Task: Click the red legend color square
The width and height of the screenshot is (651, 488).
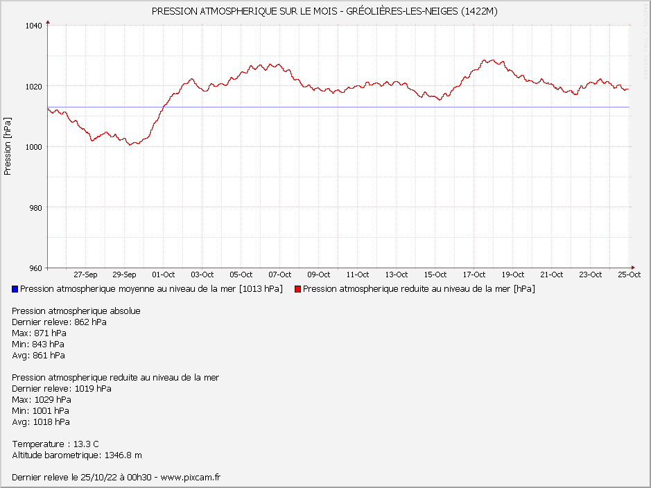Action: 298,289
